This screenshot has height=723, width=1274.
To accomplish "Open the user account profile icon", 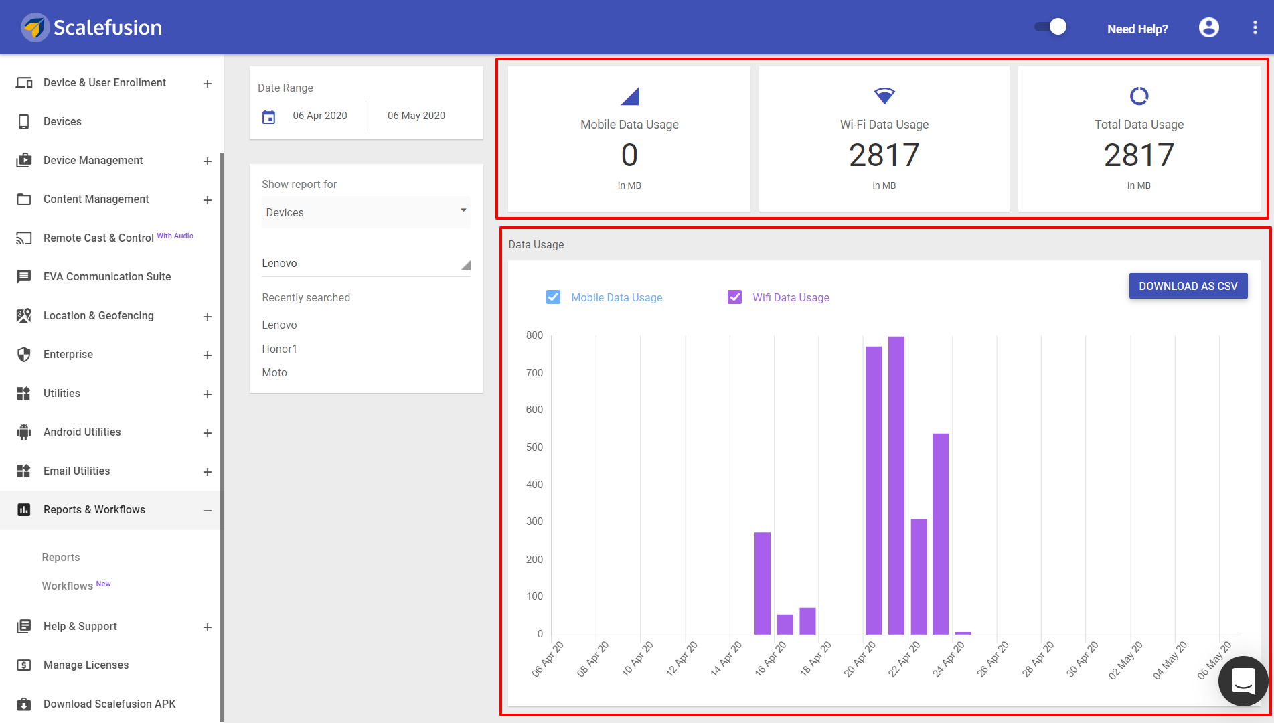I will pos(1208,27).
